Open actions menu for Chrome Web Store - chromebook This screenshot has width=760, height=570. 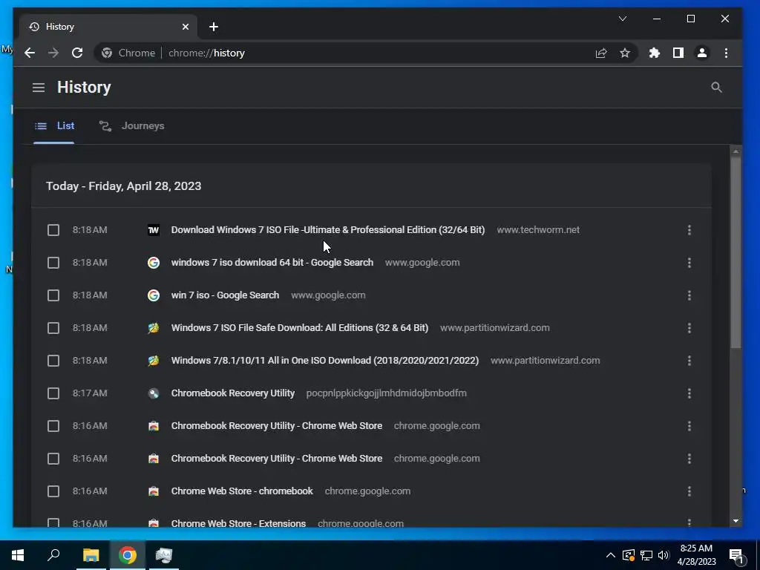689,491
